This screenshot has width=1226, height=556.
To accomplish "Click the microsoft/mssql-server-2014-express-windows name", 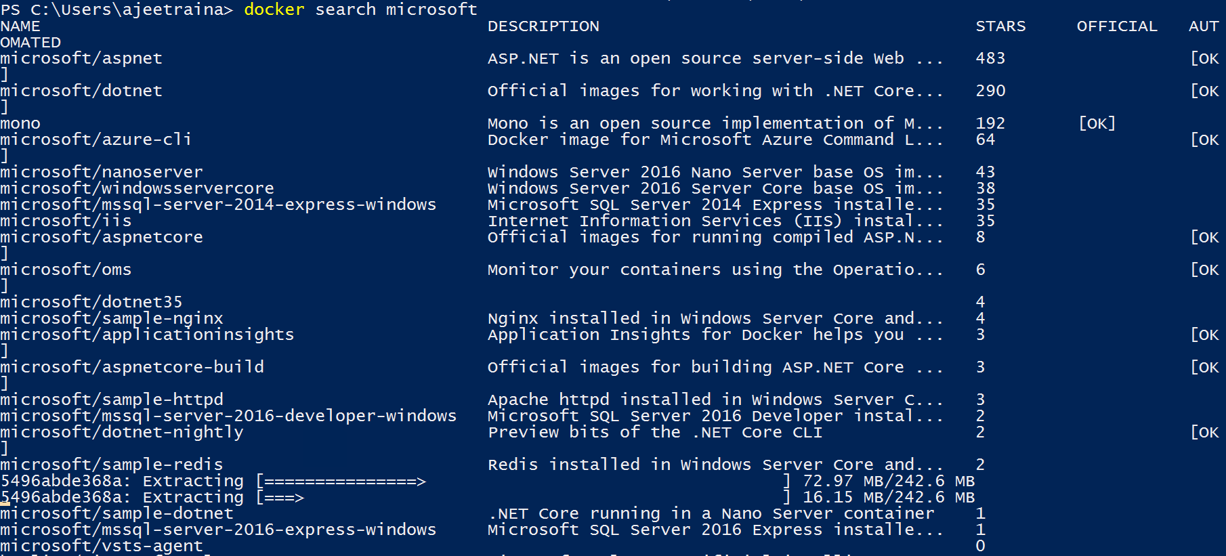I will pyautogui.click(x=218, y=205).
